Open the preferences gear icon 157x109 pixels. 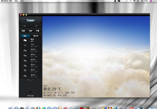[30, 93]
